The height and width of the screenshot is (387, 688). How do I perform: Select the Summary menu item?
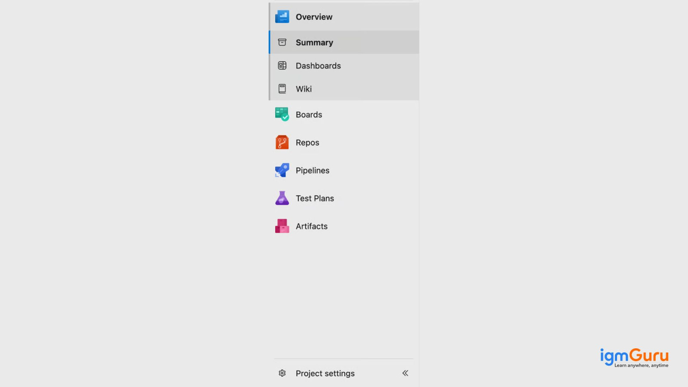pos(344,42)
